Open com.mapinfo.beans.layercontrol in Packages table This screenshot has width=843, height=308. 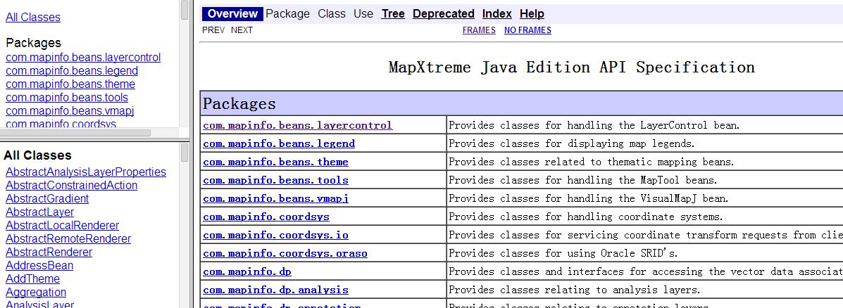tap(298, 125)
